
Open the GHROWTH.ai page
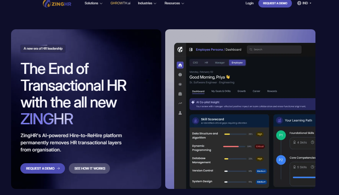[x=120, y=3]
